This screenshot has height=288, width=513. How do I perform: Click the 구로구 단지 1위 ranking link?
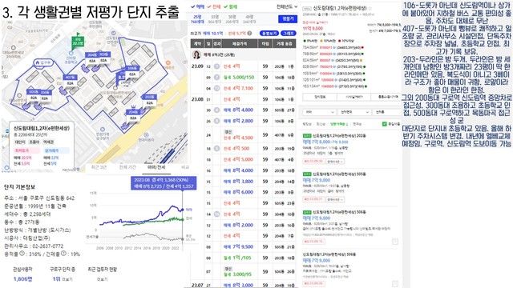pyautogui.click(x=63, y=279)
